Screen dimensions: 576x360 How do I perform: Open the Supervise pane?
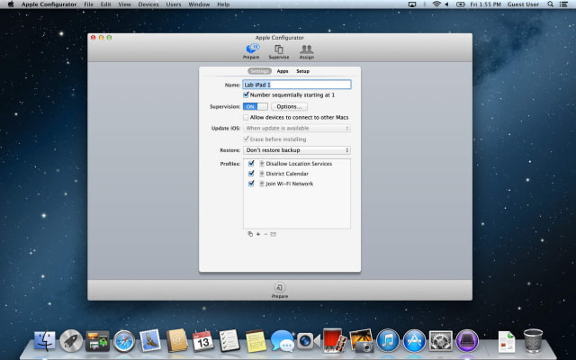(279, 50)
